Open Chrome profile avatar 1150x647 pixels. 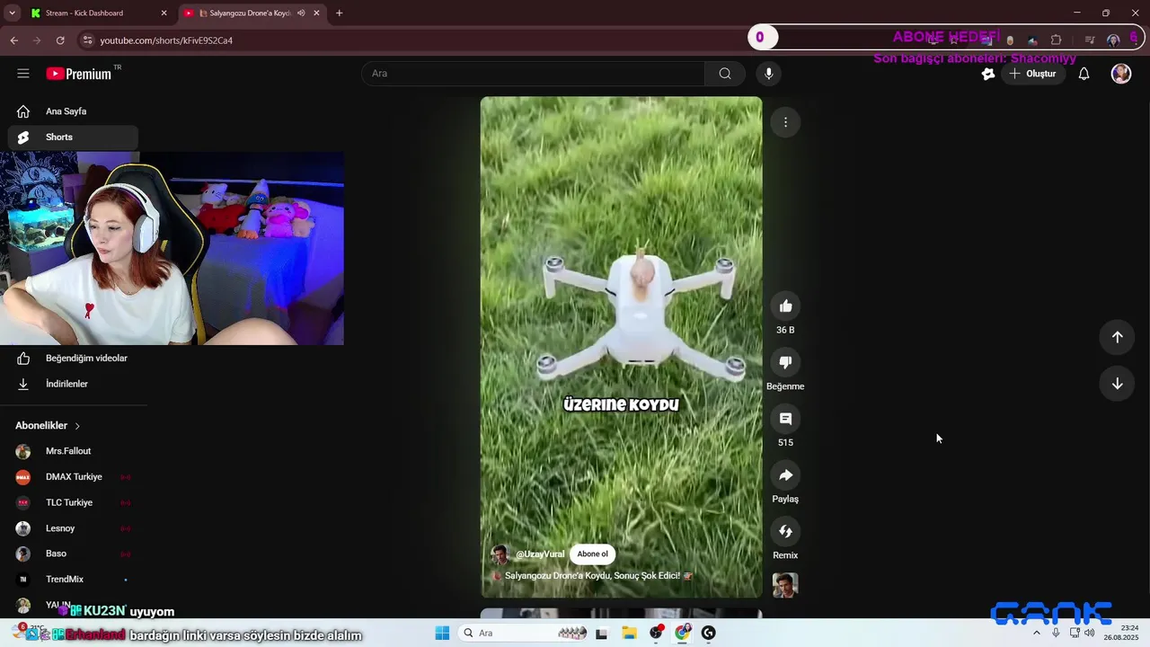[1113, 40]
